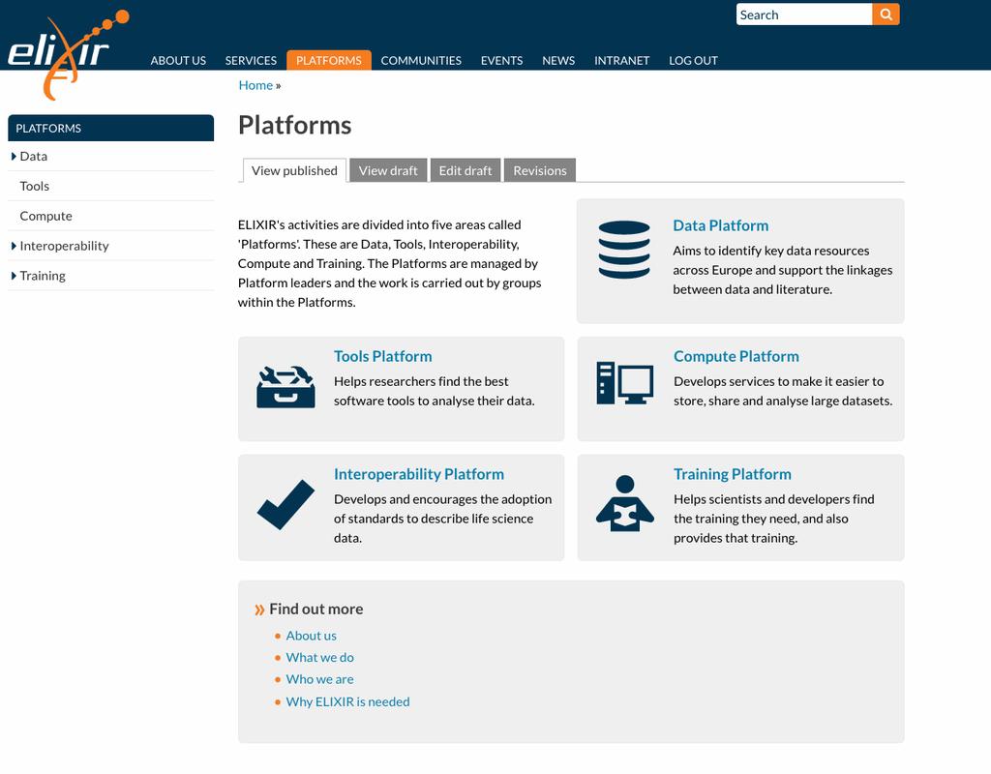This screenshot has height=774, width=991.
Task: Click the Compute Platform computer icon
Action: pos(624,383)
